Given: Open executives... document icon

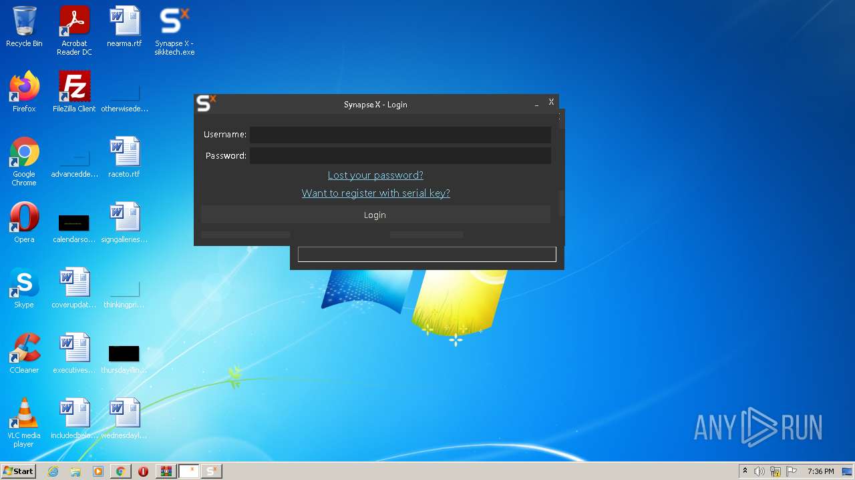Looking at the screenshot, I should tap(74, 353).
